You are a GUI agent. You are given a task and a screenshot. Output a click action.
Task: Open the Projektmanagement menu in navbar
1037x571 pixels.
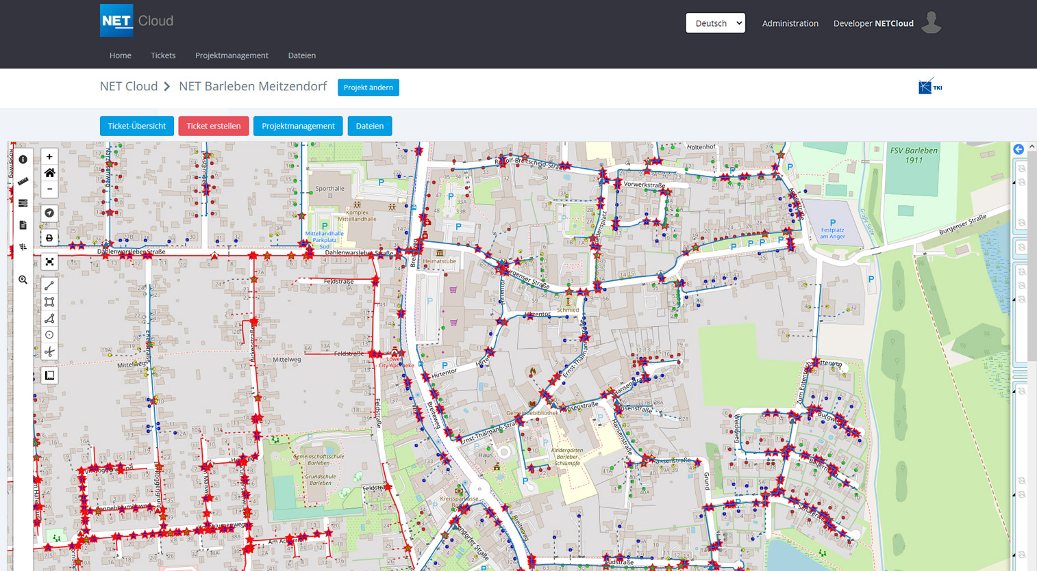click(232, 55)
